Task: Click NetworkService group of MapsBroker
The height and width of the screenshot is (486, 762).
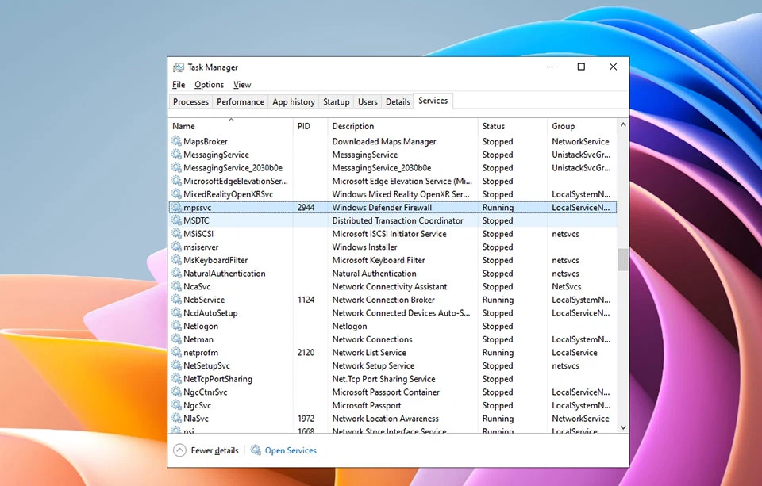Action: 580,141
